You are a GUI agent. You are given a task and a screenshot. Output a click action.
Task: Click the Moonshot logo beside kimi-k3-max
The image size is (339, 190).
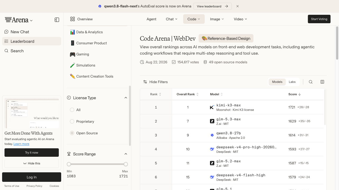[212, 107]
